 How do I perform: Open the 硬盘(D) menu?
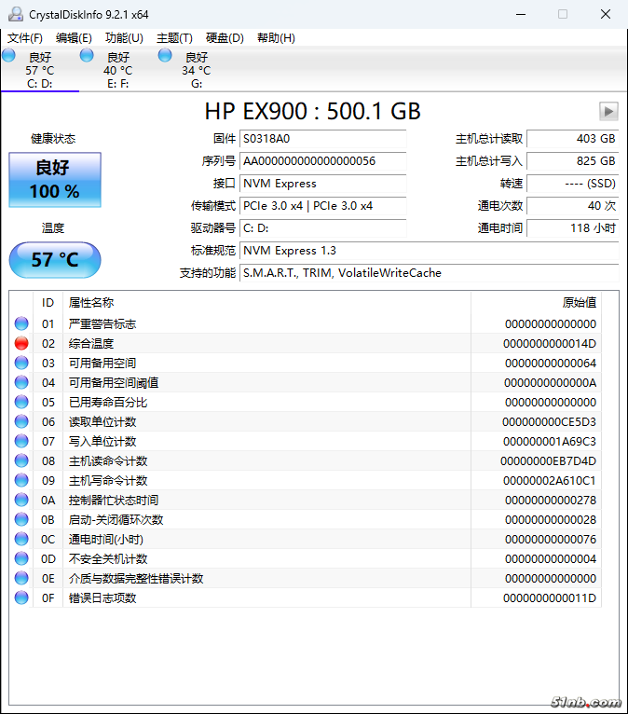pos(225,38)
